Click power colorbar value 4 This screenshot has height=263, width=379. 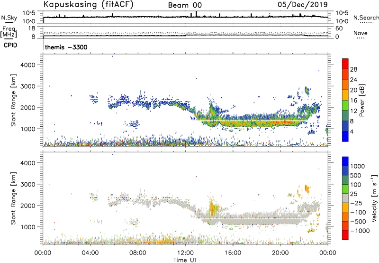click(352, 131)
